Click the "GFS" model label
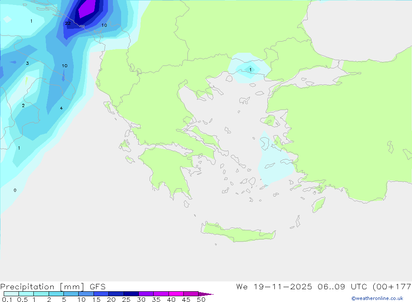This screenshot has height=302, width=412. 98,287
